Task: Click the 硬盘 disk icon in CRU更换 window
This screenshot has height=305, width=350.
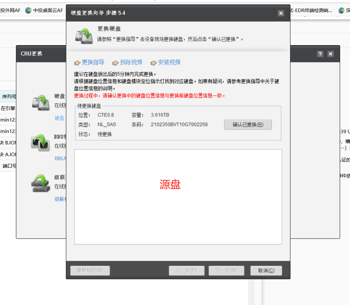Action: 41,103
